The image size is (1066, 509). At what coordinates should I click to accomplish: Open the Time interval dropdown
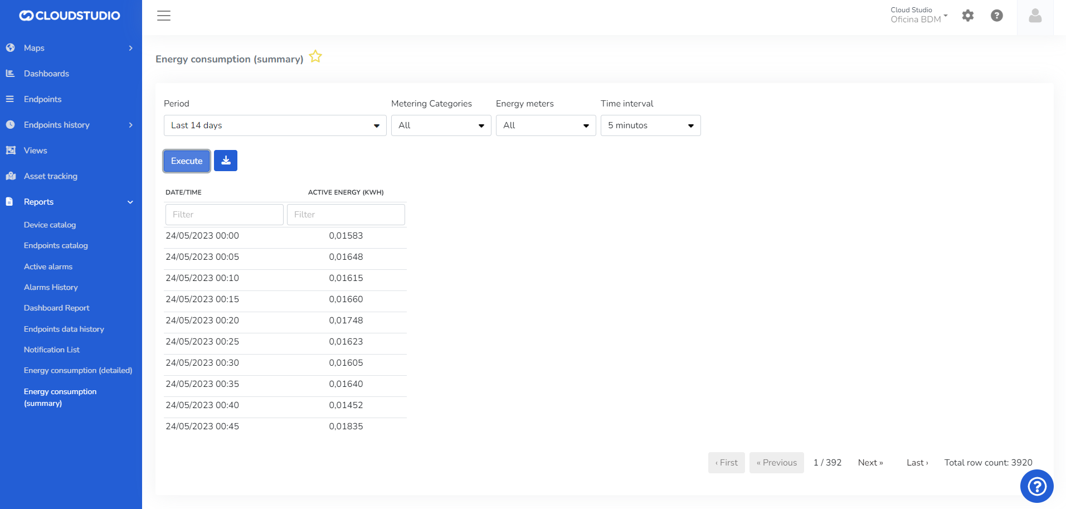(650, 125)
